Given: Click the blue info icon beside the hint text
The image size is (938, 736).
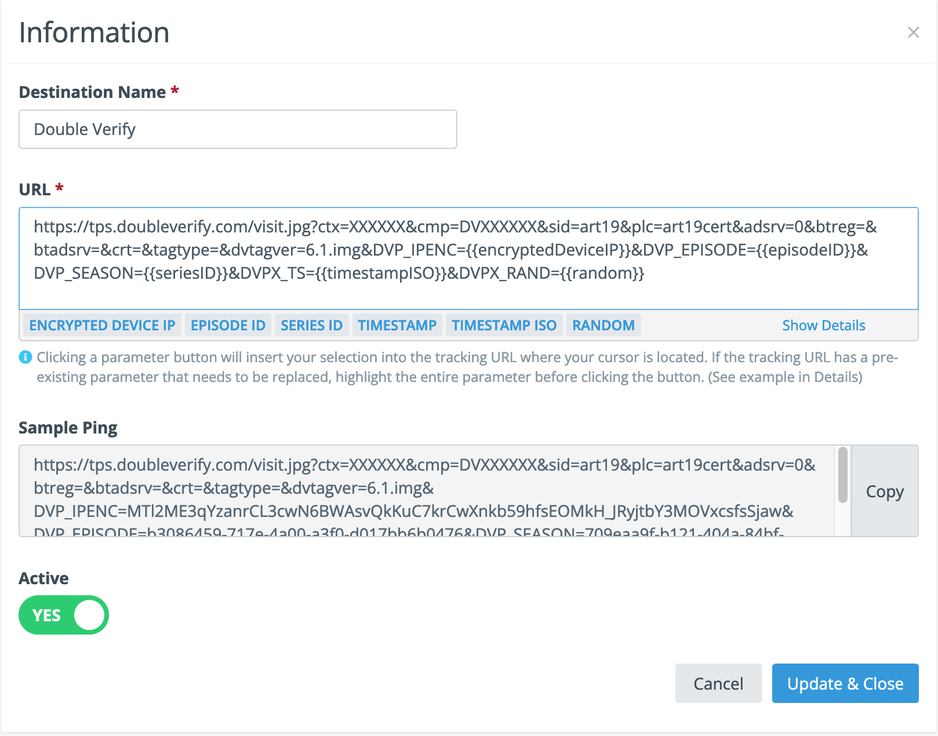Looking at the screenshot, I should coord(26,357).
